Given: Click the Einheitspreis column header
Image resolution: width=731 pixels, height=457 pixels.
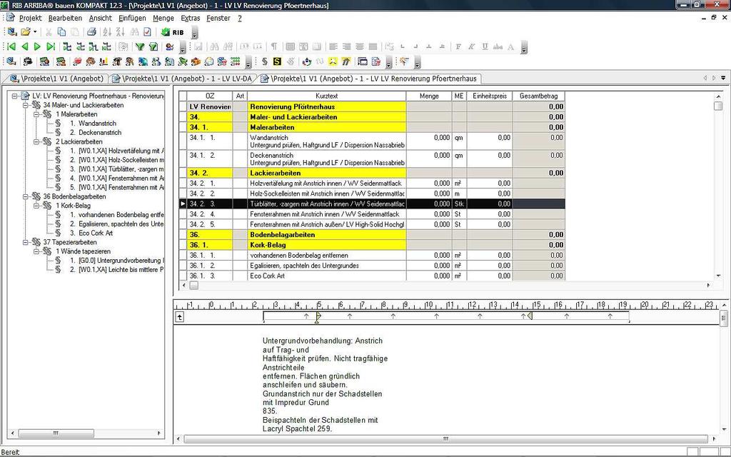Looking at the screenshot, I should [x=490, y=96].
